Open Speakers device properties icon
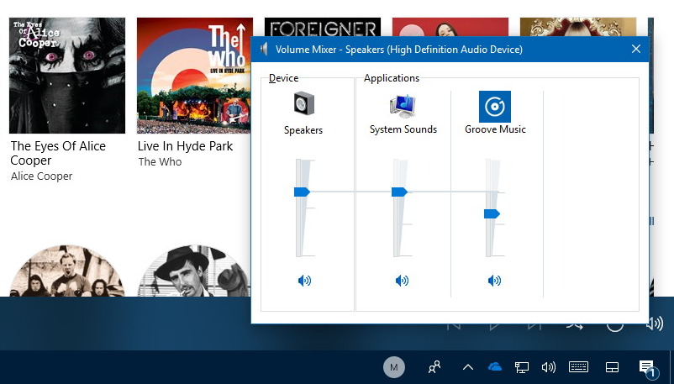The height and width of the screenshot is (384, 674). pos(304,103)
